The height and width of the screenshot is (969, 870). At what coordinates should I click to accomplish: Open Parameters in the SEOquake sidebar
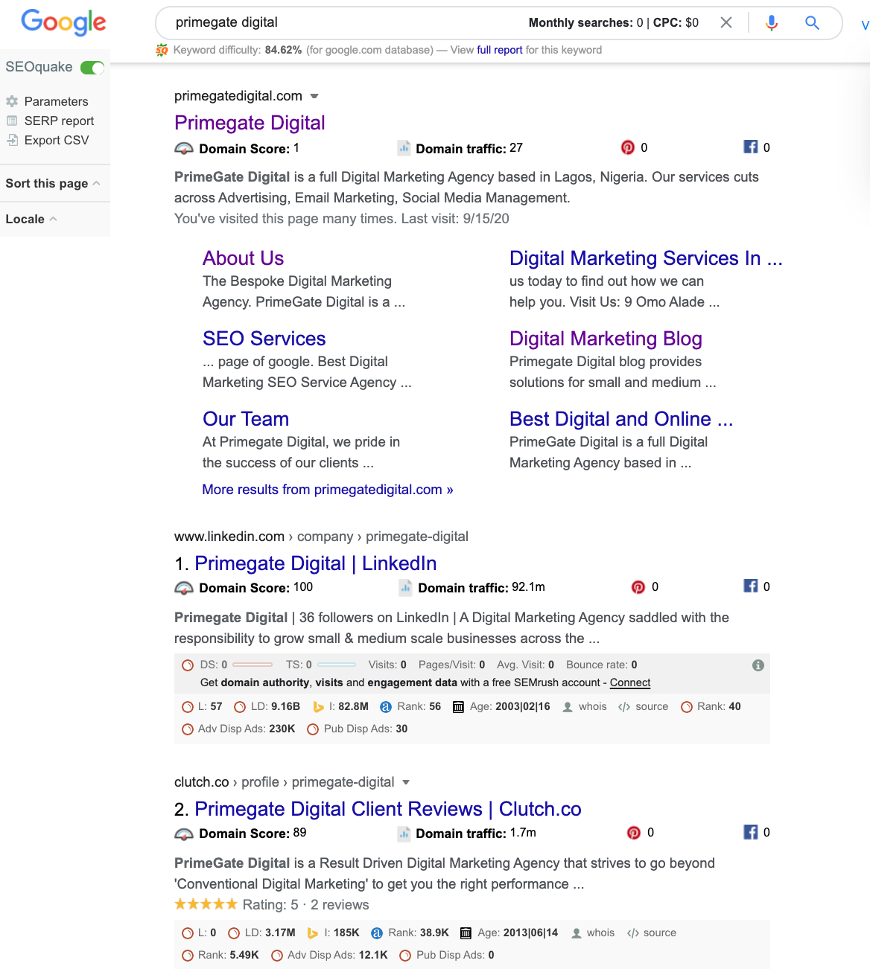(x=56, y=101)
